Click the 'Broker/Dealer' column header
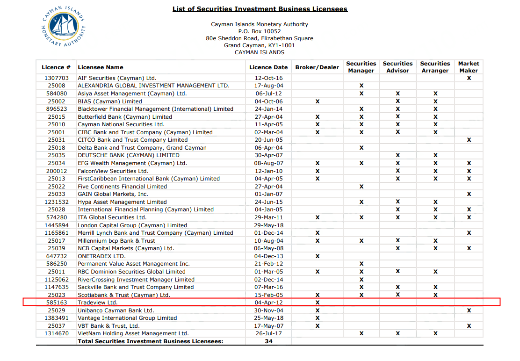The height and width of the screenshot is (361, 520). click(x=317, y=67)
